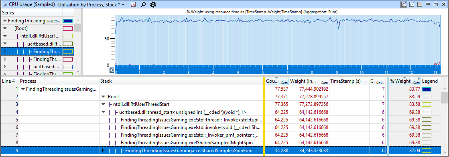The width and height of the screenshot is (449, 157).
Task: Click the weight value 34,243.323633
Action: tap(314, 150)
